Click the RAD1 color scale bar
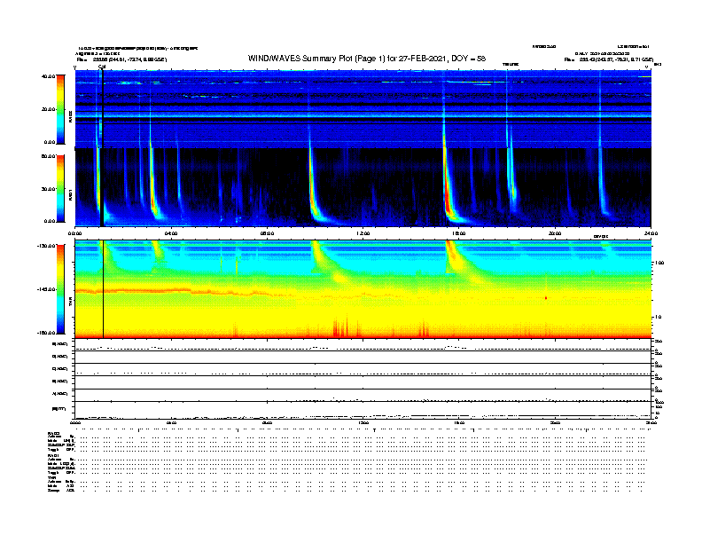The height and width of the screenshot is (543, 702). click(60, 188)
